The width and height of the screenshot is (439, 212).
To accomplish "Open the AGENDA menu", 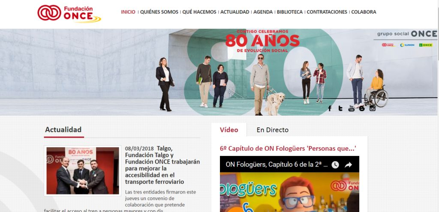I will 263,12.
